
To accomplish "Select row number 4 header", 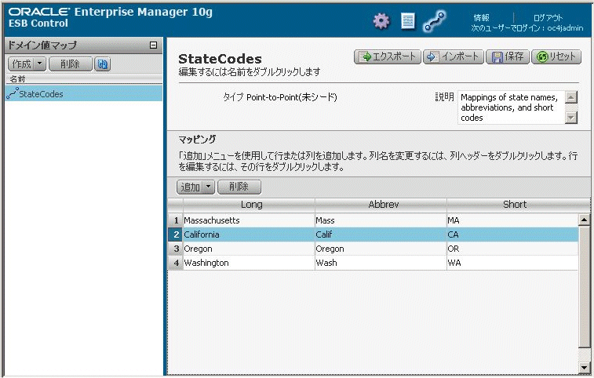I will [x=176, y=263].
